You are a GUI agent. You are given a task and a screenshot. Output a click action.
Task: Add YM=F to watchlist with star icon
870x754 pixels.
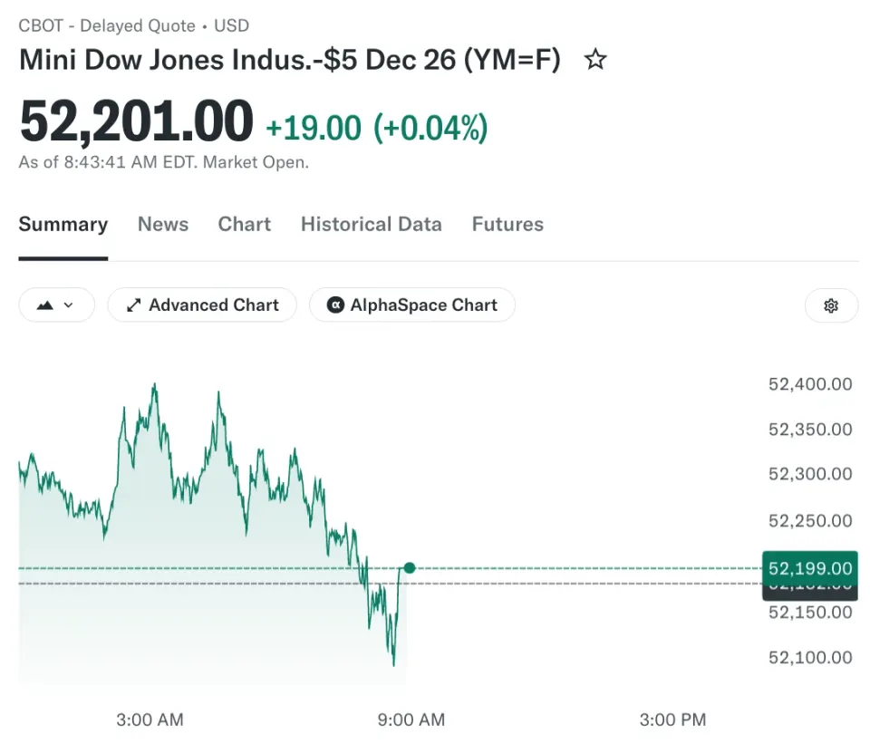pos(595,60)
